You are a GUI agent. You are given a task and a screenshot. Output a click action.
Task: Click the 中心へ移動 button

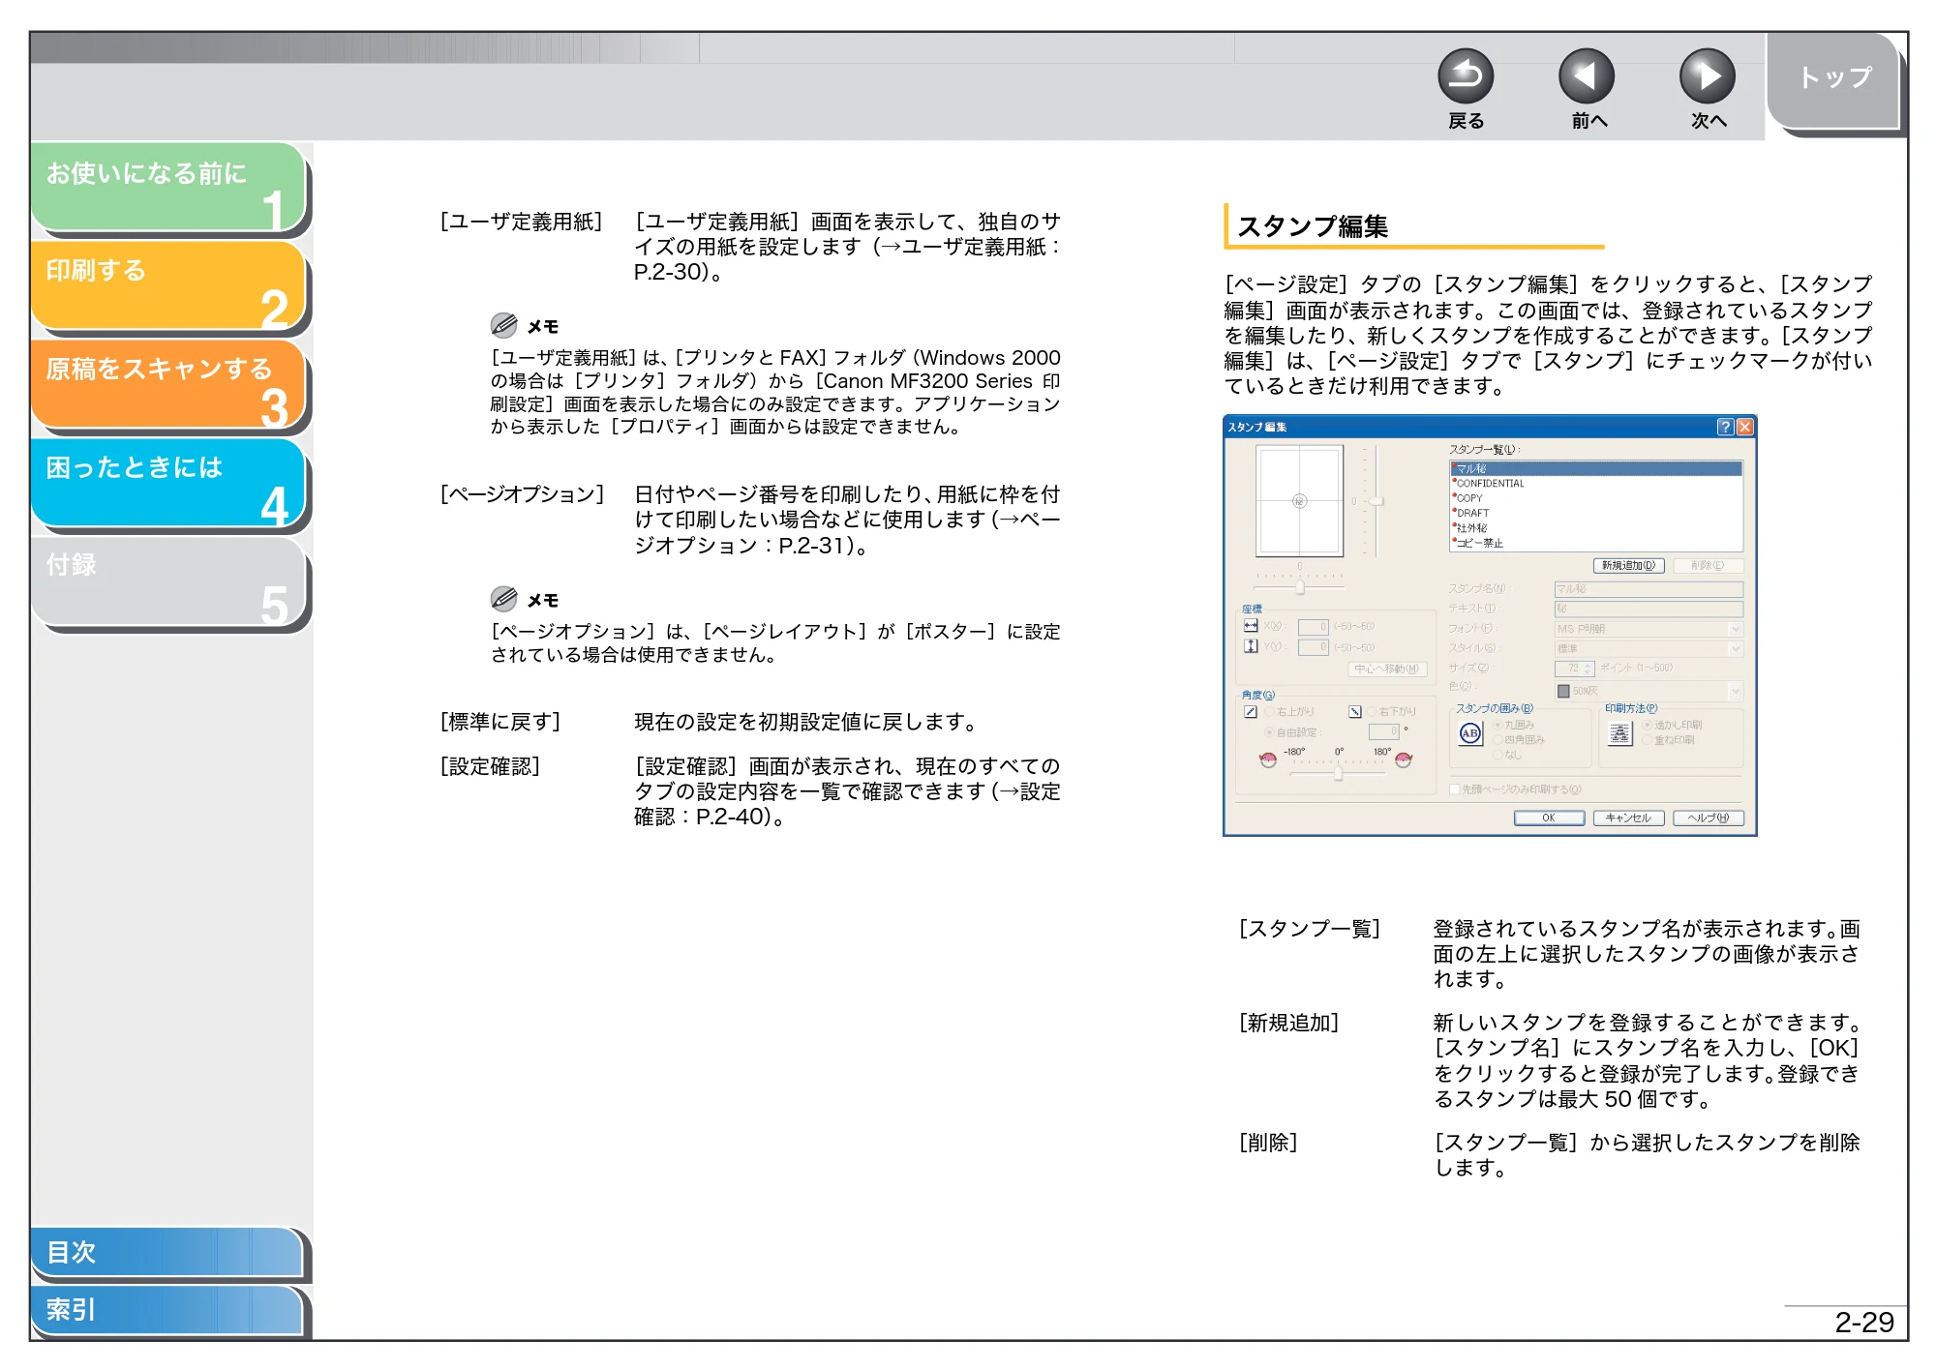coord(1388,669)
